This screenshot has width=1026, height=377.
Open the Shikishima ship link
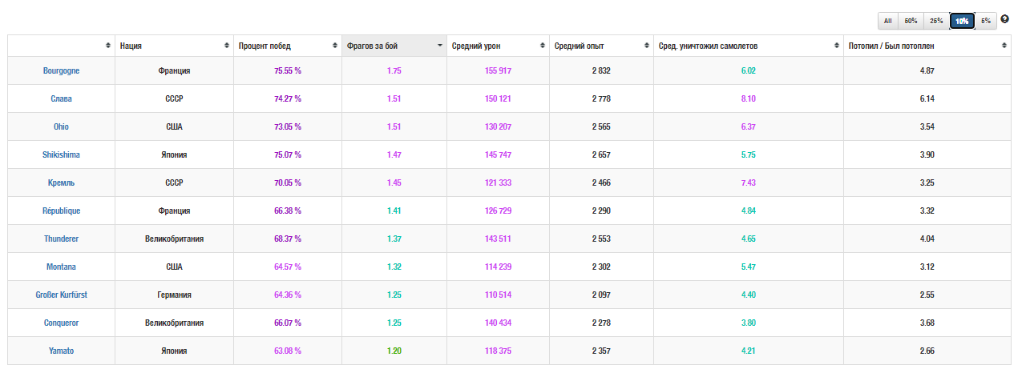(x=61, y=154)
